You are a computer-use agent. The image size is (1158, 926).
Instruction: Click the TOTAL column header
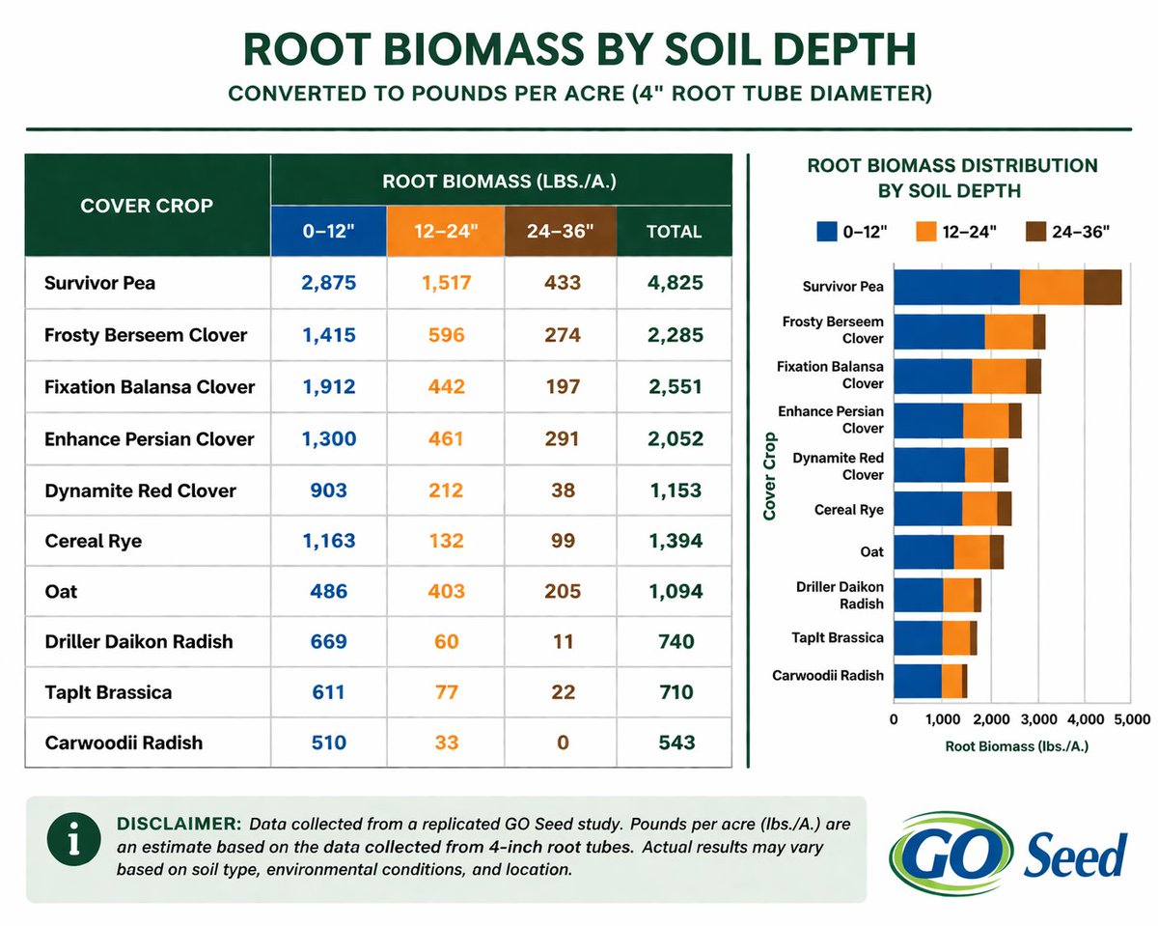click(675, 232)
